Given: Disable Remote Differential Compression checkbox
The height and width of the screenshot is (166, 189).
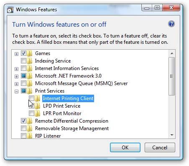Looking at the screenshot, I should pyautogui.click(x=23, y=121).
